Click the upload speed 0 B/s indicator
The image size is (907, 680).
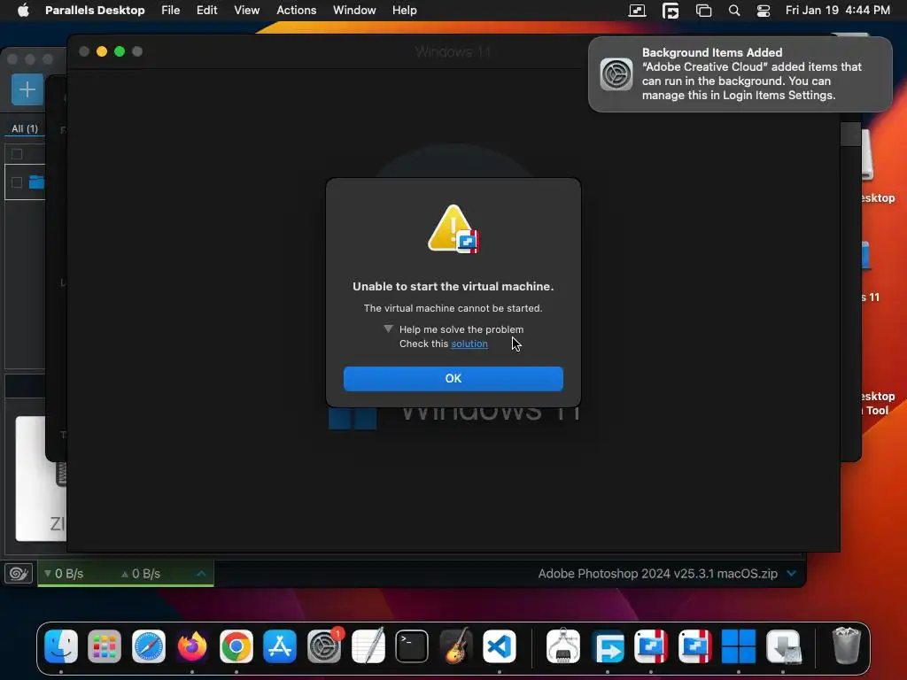click(x=141, y=574)
